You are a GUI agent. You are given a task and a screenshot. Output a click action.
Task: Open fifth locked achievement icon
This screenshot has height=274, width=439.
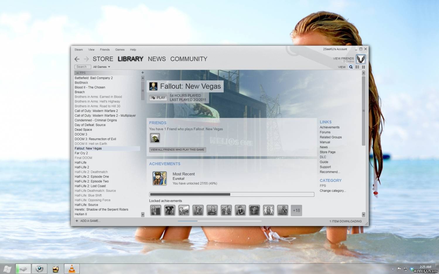click(x=212, y=210)
